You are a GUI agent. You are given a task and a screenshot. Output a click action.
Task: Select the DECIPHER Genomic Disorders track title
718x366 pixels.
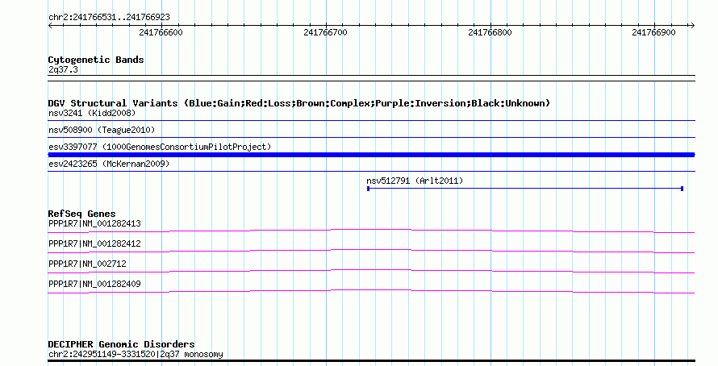pos(121,344)
